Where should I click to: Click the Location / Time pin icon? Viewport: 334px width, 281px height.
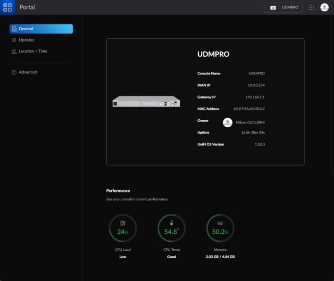click(14, 51)
